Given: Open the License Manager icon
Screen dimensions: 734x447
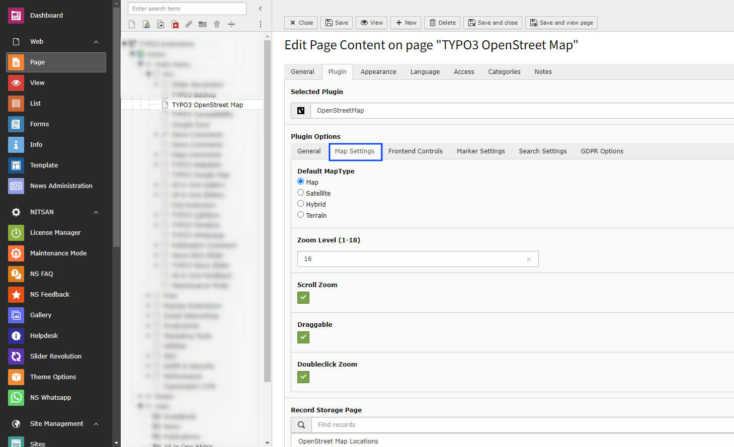Looking at the screenshot, I should tap(16, 233).
